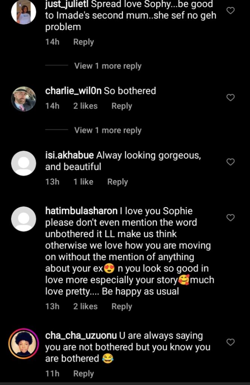Tap heart on isi.akhabue's comment
This screenshot has width=250, height=385.
point(231,162)
